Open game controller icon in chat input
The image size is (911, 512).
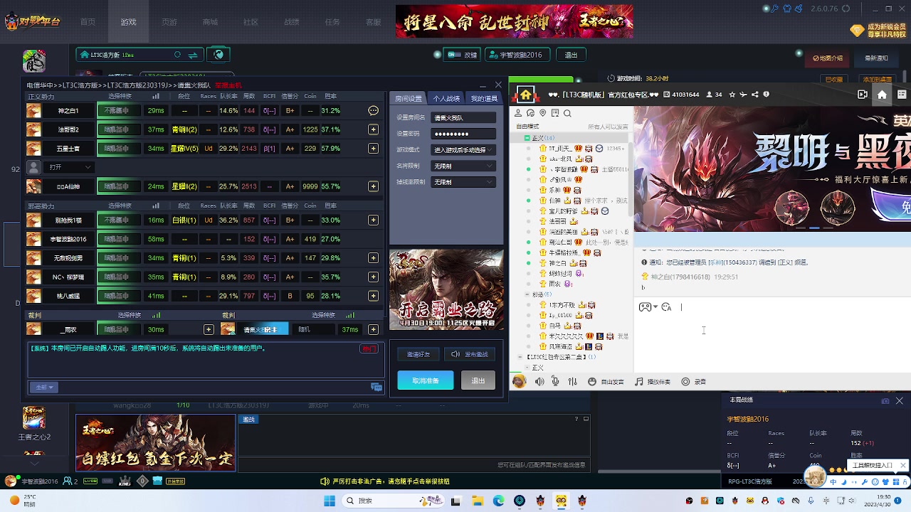click(645, 307)
